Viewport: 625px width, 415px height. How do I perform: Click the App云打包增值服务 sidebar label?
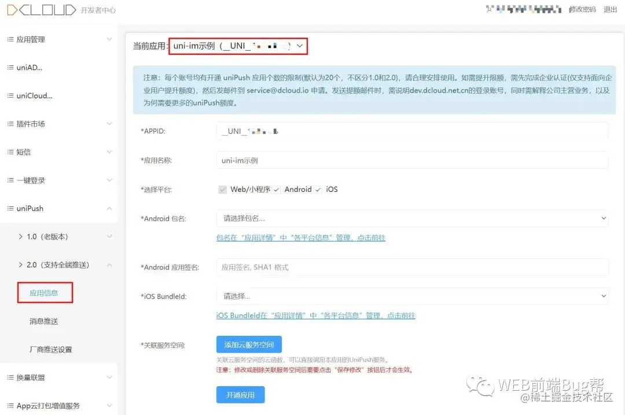[48, 405]
